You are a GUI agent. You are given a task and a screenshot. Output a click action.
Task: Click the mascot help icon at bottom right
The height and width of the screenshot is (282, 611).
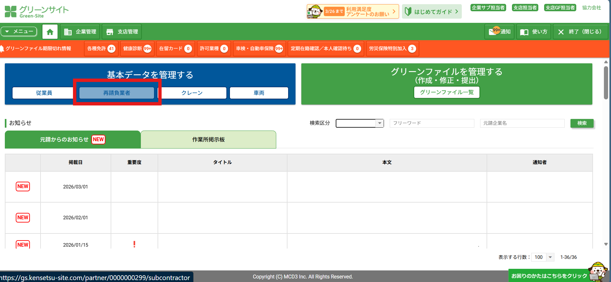click(597, 271)
